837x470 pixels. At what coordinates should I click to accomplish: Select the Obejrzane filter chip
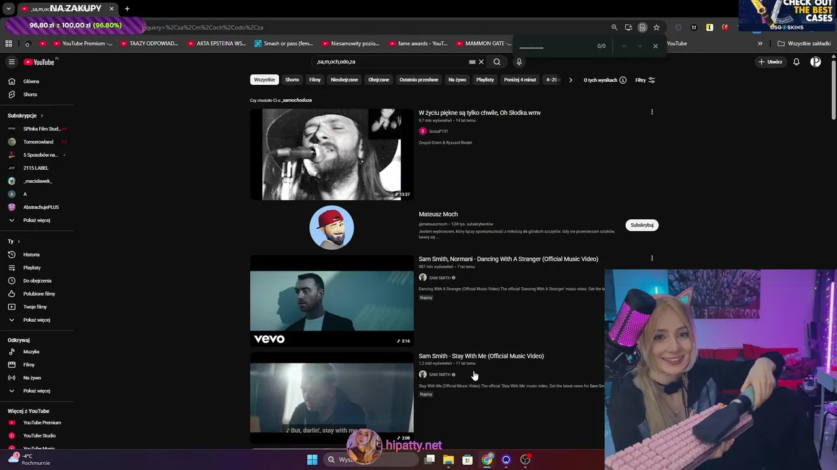point(379,80)
